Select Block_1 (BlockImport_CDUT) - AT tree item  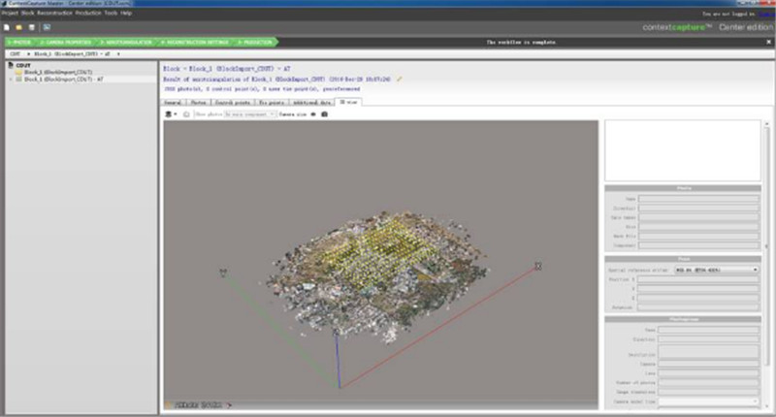[58, 80]
